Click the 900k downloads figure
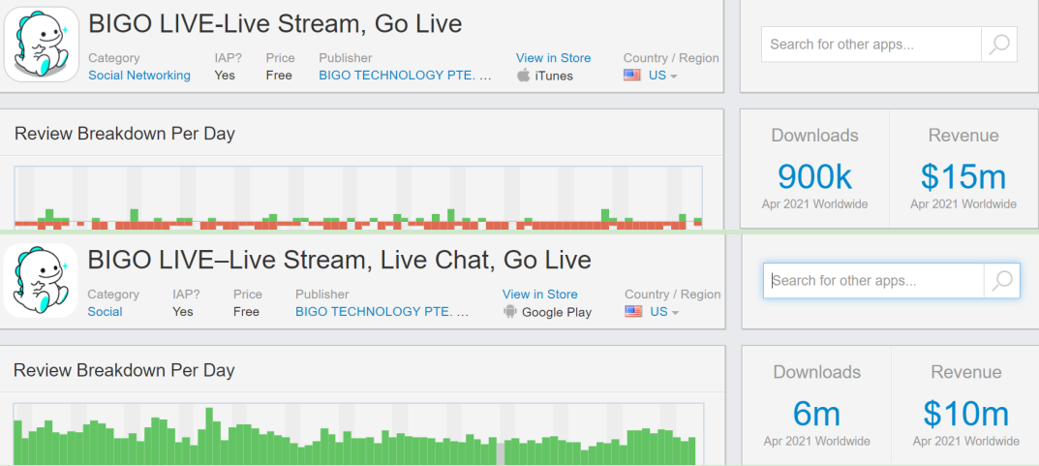Image resolution: width=1039 pixels, height=466 pixels. (x=814, y=176)
